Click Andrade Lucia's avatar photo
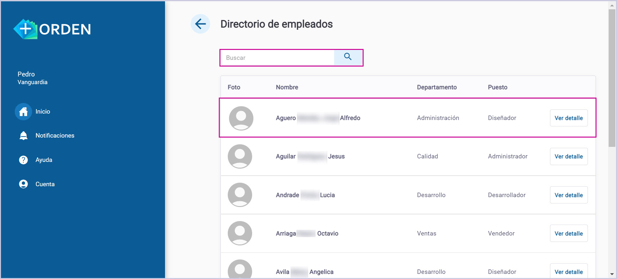The width and height of the screenshot is (617, 279). pos(240,195)
